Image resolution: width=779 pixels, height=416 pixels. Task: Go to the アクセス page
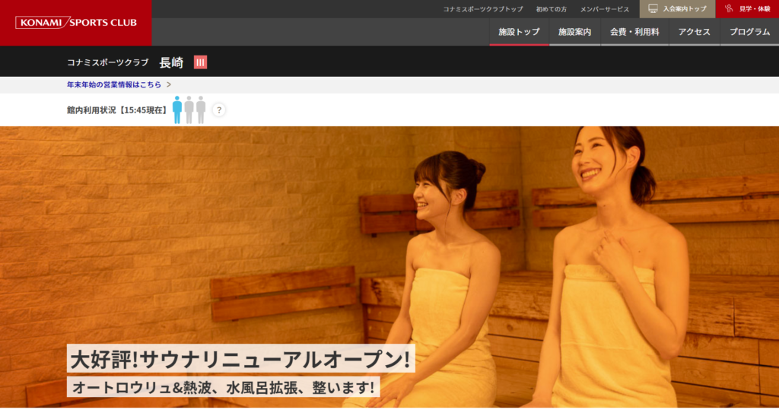point(694,32)
